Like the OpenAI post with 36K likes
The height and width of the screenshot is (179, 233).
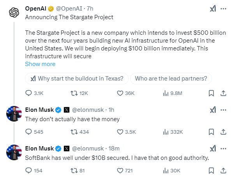(x=126, y=93)
